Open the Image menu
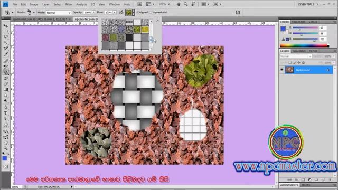This screenshot has width=338, height=190. point(34,4)
